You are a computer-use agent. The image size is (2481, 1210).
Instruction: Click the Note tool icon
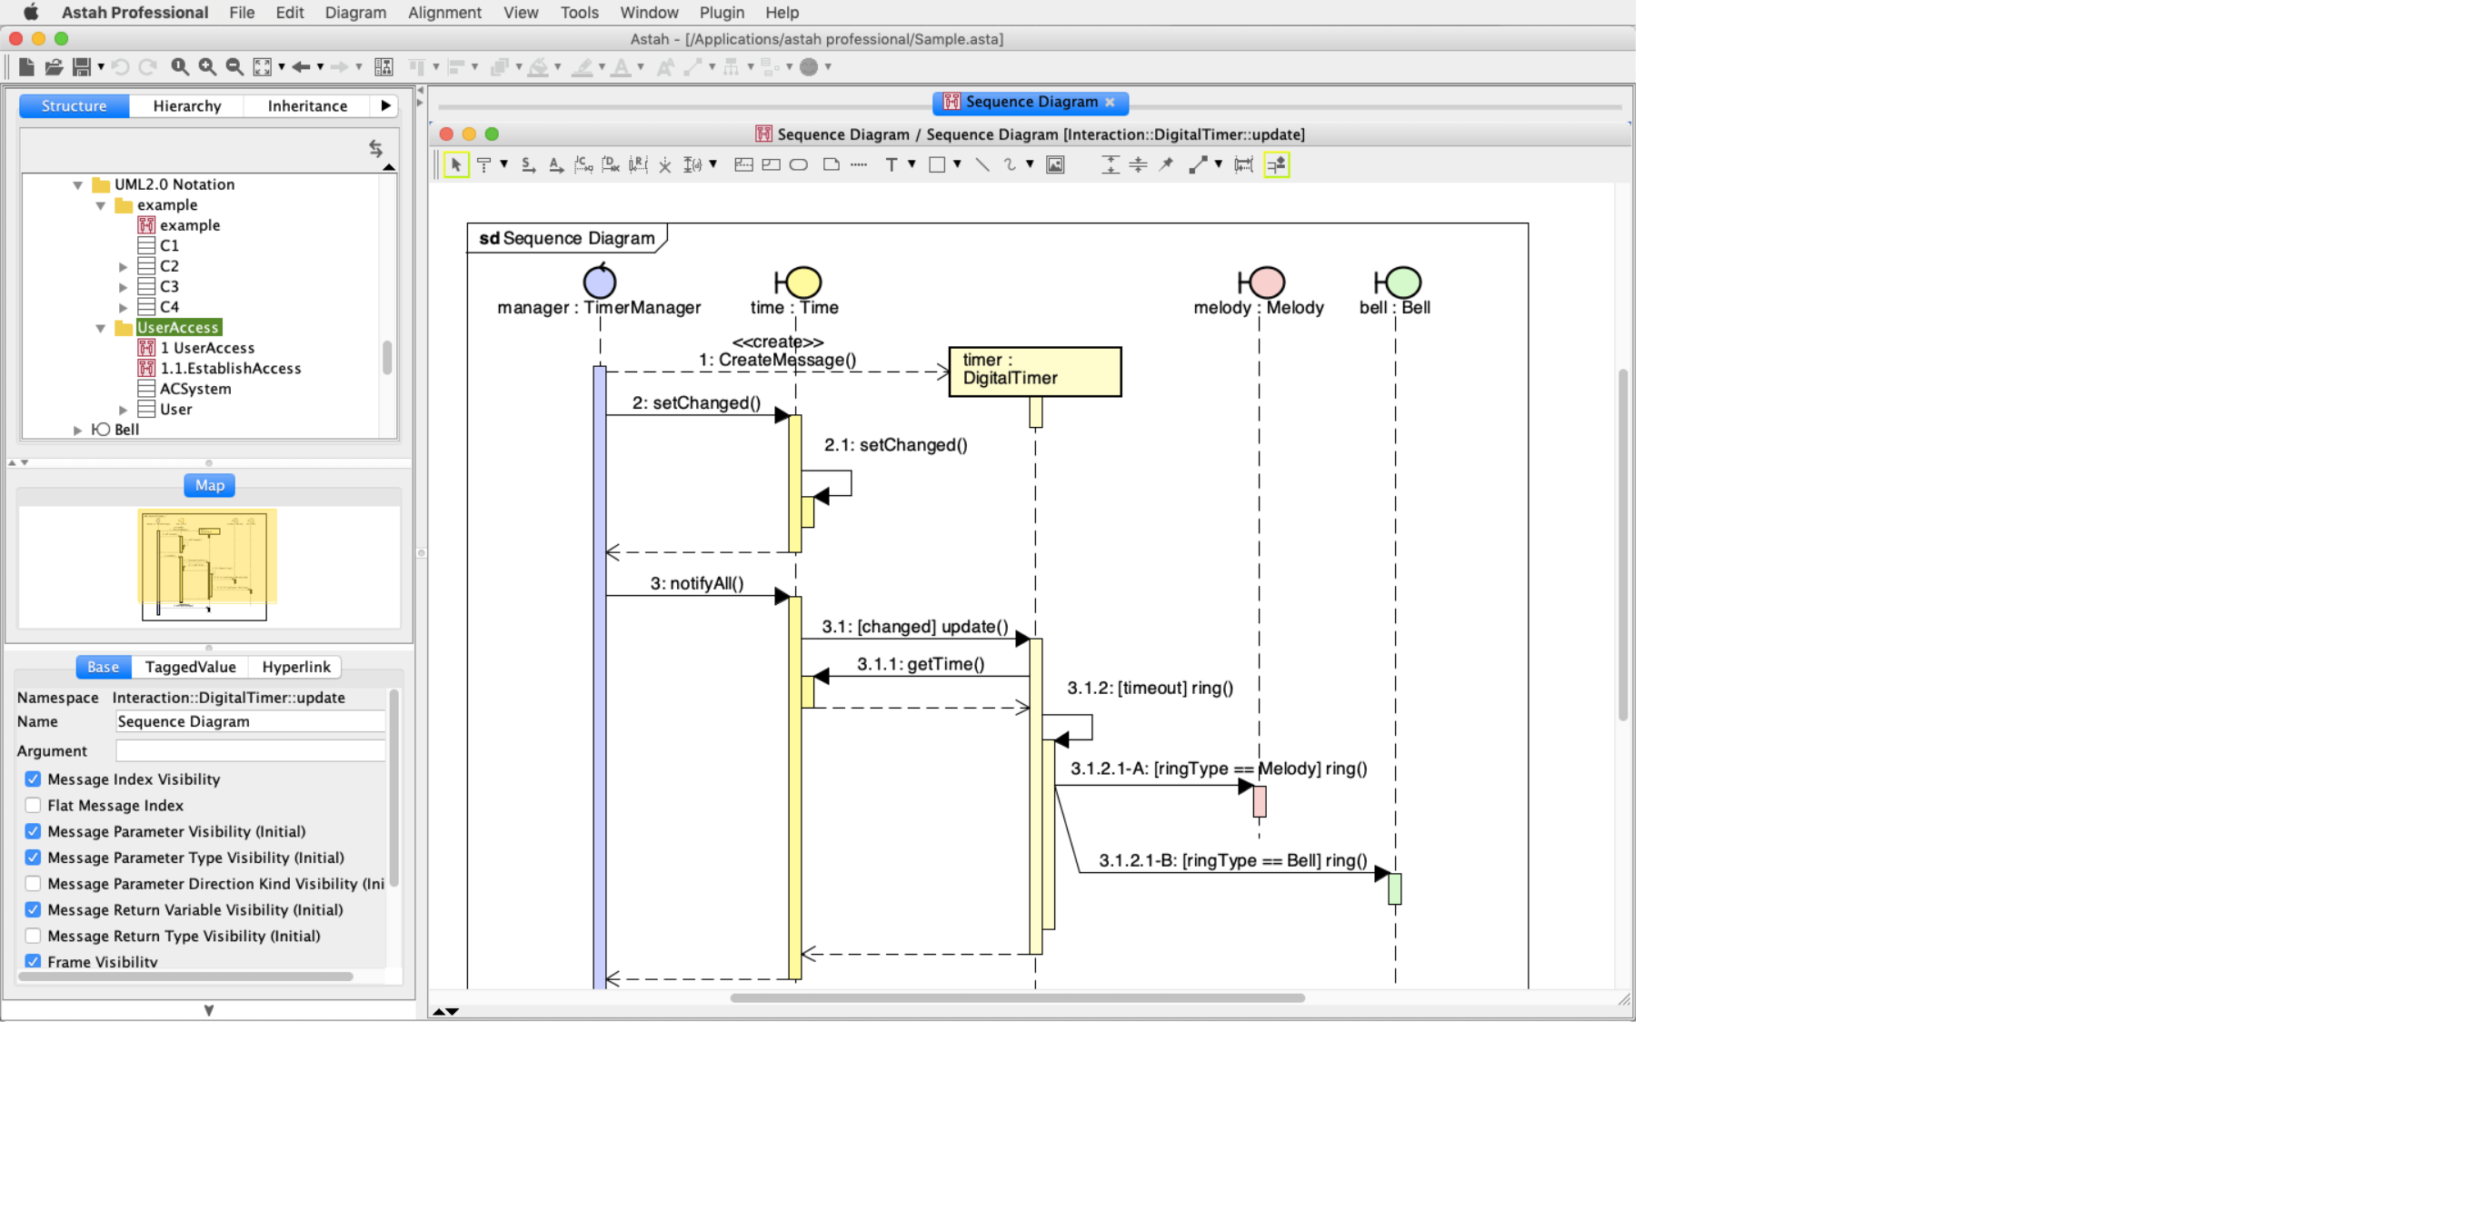pyautogui.click(x=832, y=164)
